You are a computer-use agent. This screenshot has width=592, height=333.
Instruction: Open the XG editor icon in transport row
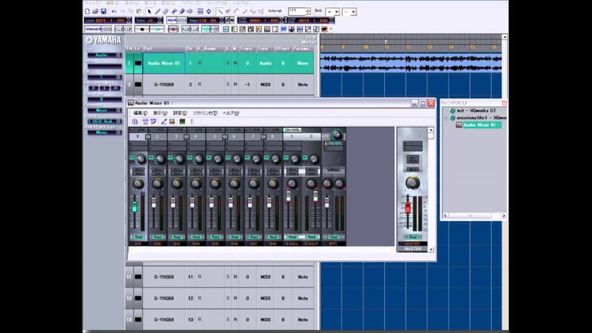point(283,29)
